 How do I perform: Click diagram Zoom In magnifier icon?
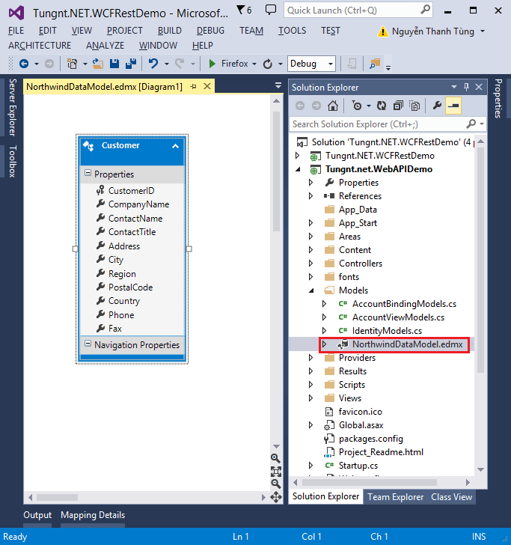275,458
